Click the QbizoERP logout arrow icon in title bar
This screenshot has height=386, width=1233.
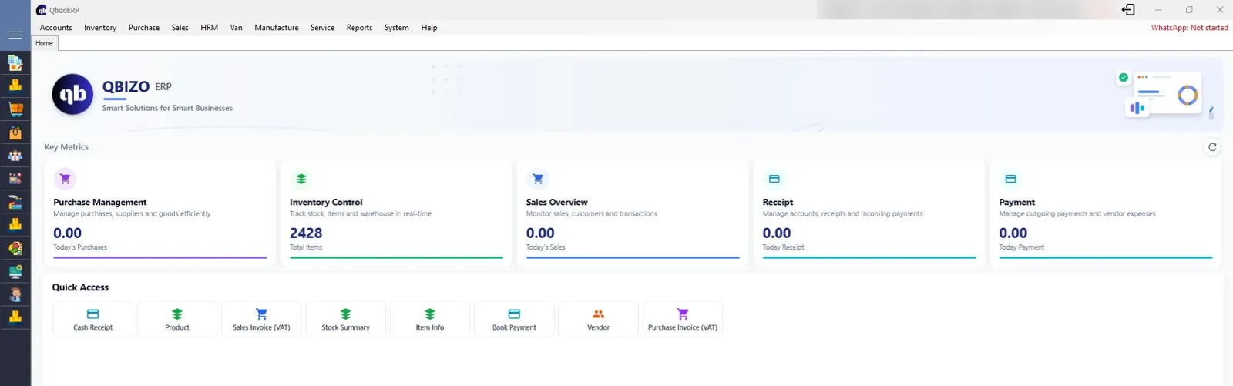pyautogui.click(x=1128, y=10)
